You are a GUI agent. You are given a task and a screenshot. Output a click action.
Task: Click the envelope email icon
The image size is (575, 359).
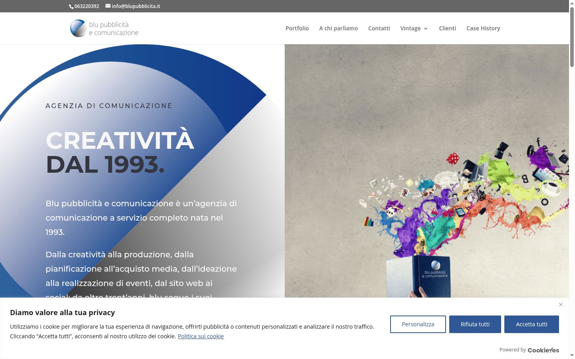(x=108, y=6)
